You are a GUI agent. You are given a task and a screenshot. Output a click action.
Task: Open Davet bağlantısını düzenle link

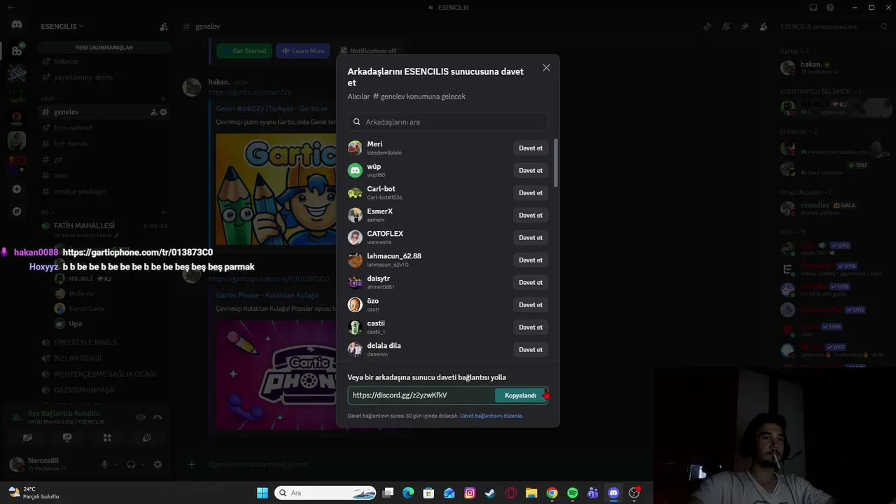tap(491, 416)
